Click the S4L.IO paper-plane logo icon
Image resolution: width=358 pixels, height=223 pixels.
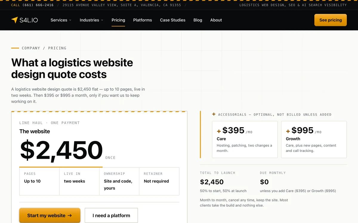14,20
